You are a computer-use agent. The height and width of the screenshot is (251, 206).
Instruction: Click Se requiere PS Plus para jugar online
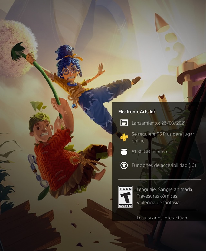click(x=163, y=137)
